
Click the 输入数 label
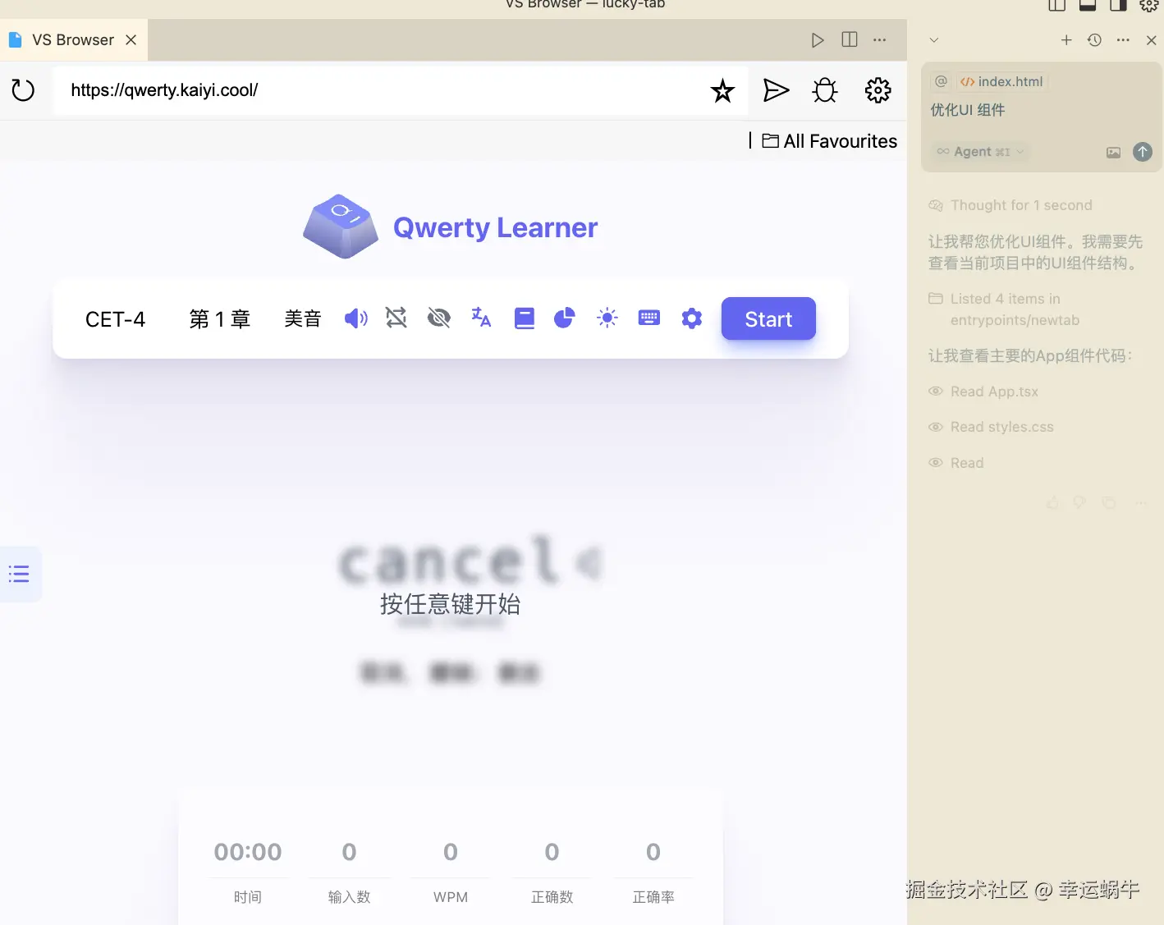(x=349, y=897)
